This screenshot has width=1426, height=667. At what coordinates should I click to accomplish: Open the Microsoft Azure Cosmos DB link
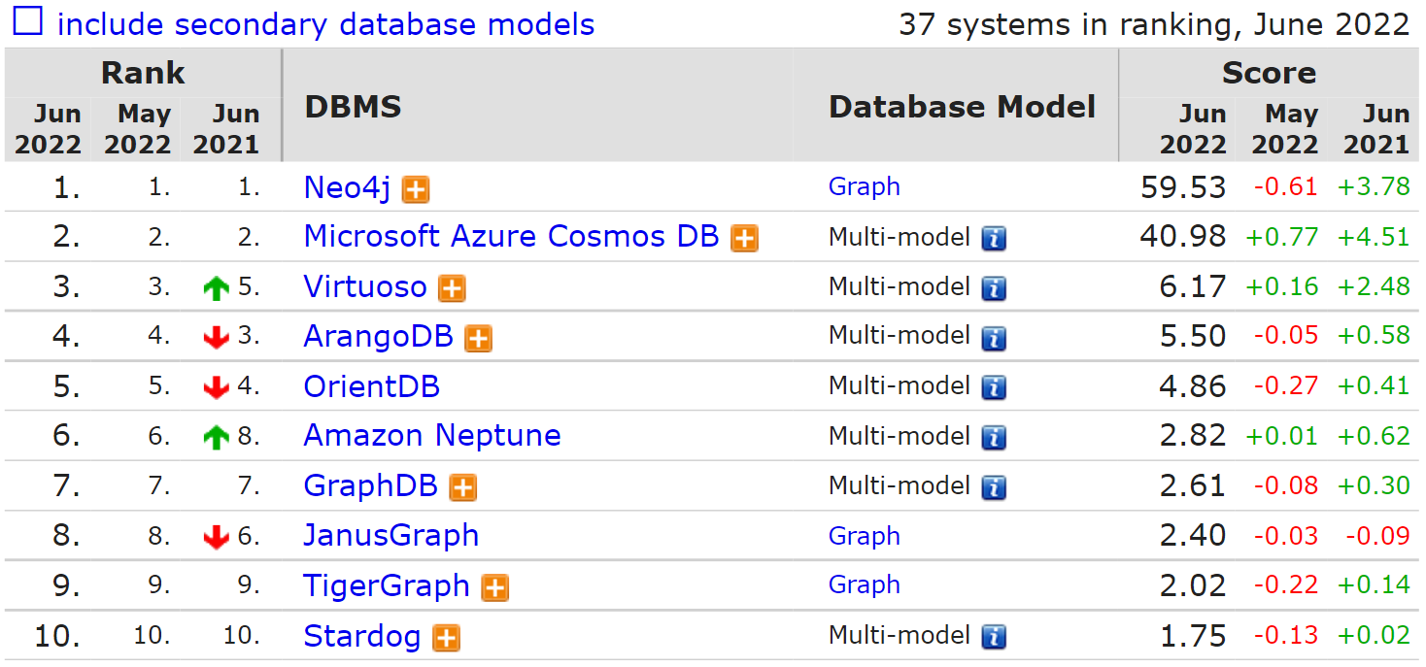click(x=510, y=236)
